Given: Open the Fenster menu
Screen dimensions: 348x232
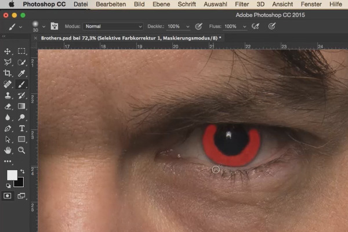Looking at the screenshot, I should tap(311, 4).
